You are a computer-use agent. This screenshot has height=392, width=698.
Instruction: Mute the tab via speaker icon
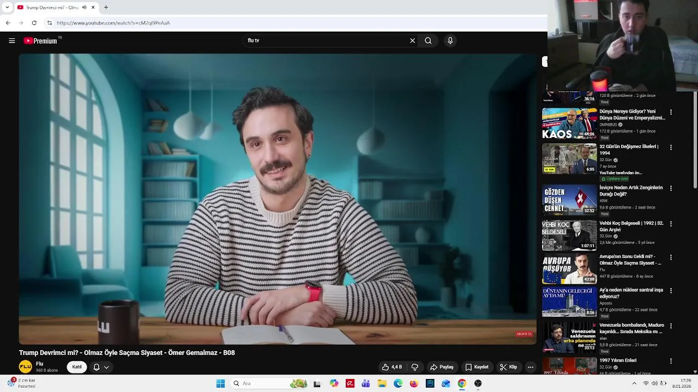(84, 8)
